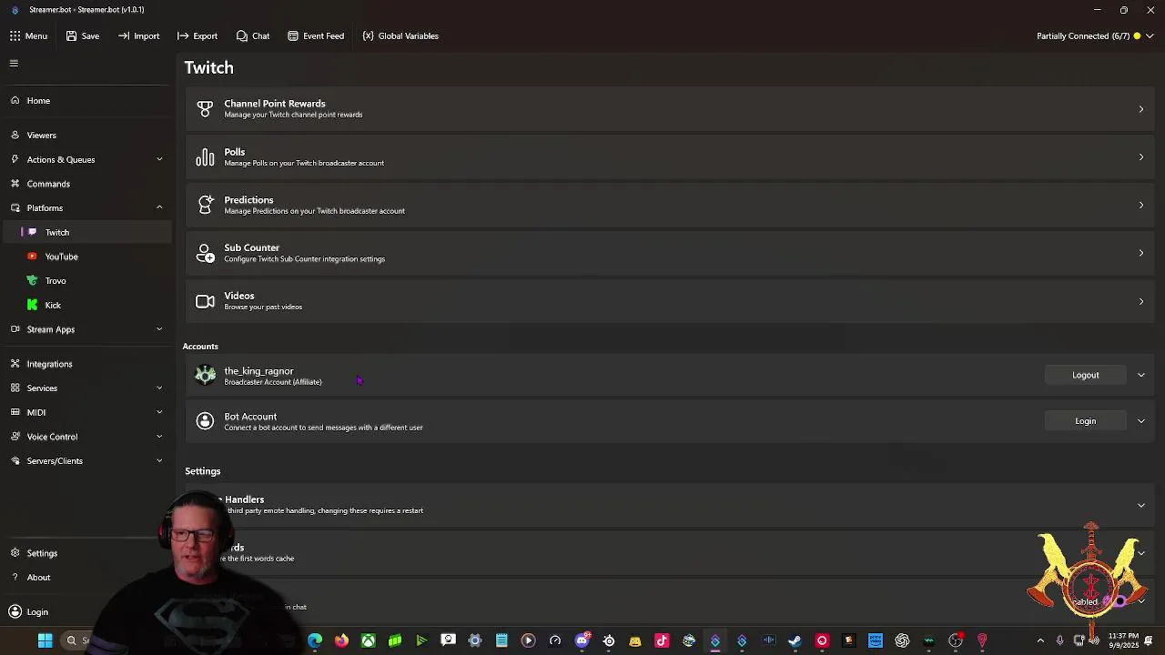
Task: Open Integrations in sidebar
Action: click(86, 364)
